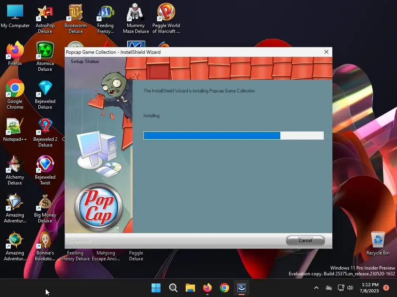
Task: Select the Notepad++ desktop shortcut
Action: click(x=15, y=130)
